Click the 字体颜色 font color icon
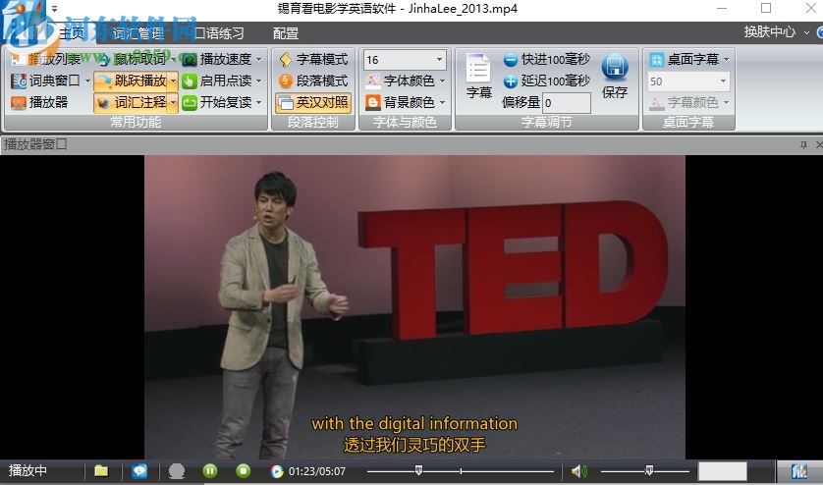This screenshot has height=485, width=823. pos(373,81)
